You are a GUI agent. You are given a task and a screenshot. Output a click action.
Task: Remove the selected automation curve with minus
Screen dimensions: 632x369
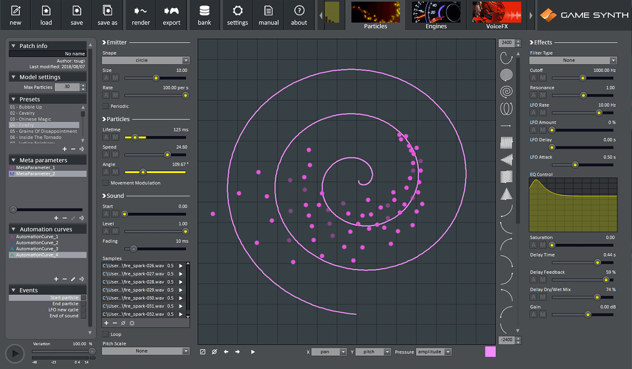[x=65, y=279]
